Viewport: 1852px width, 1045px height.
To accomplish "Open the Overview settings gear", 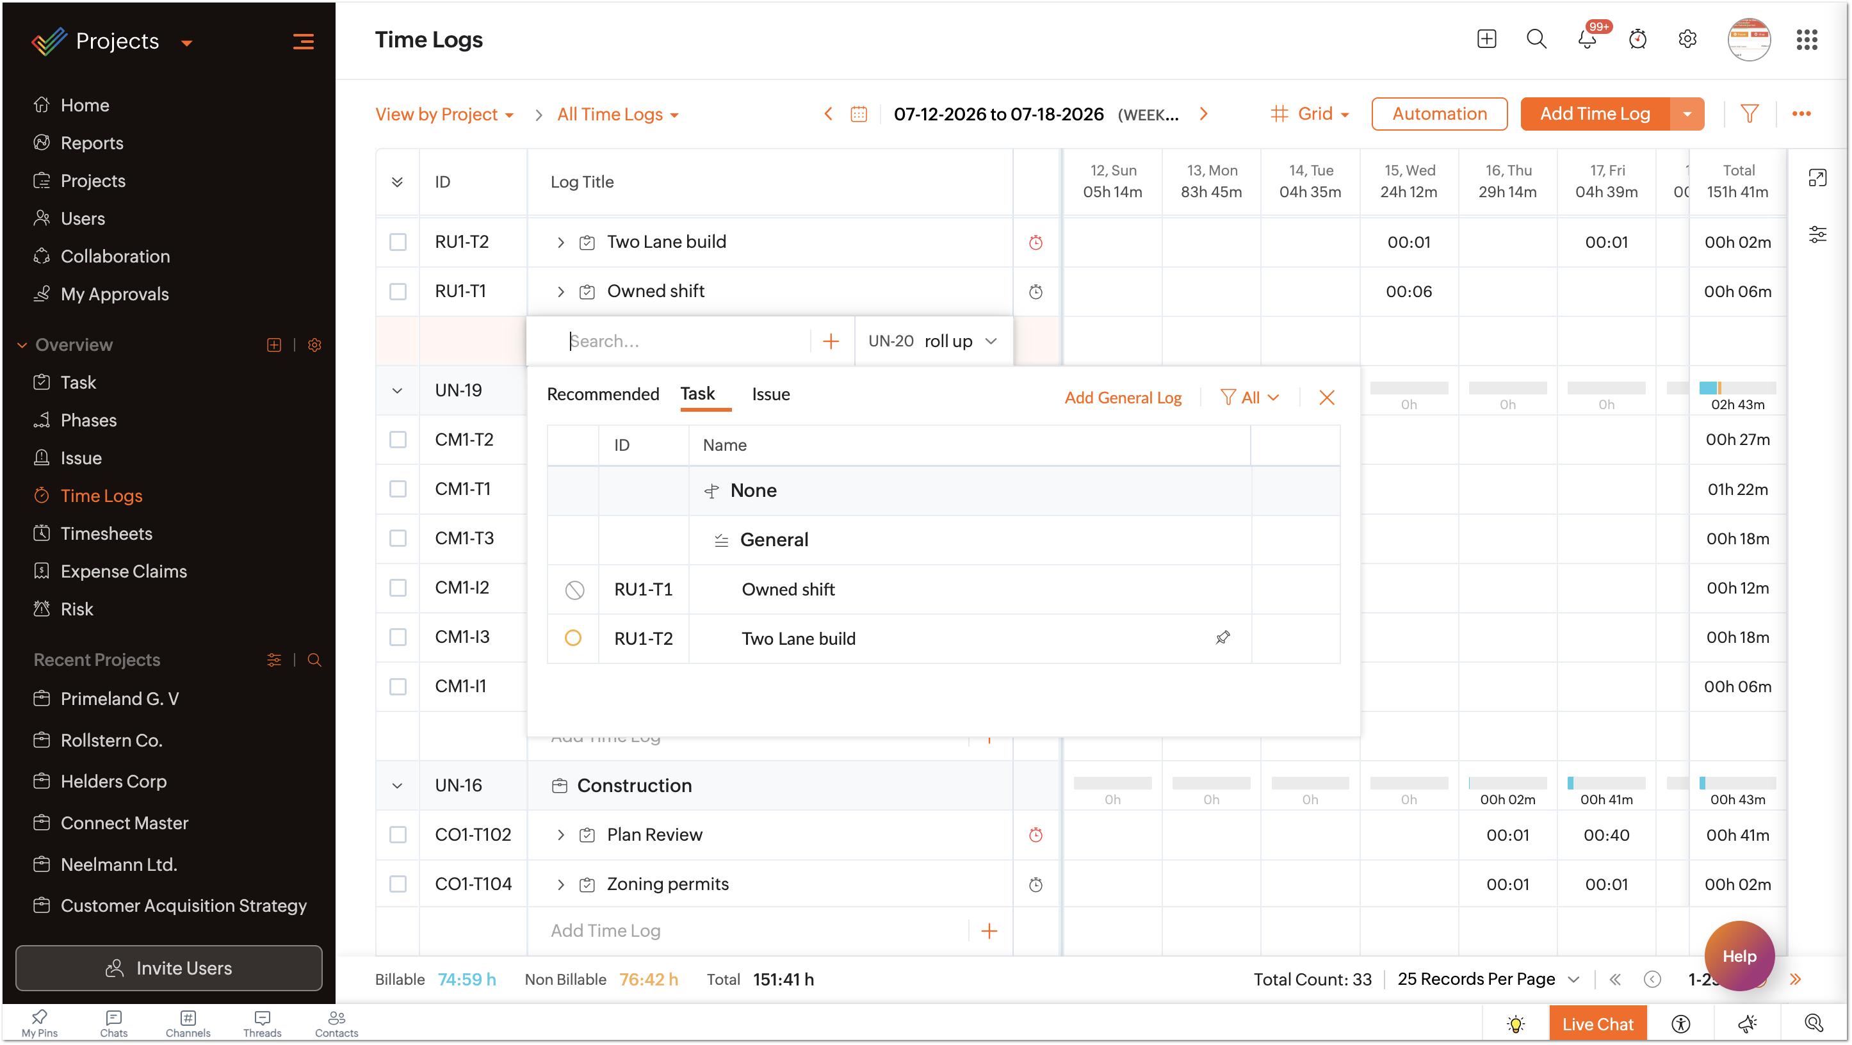I will (x=314, y=345).
